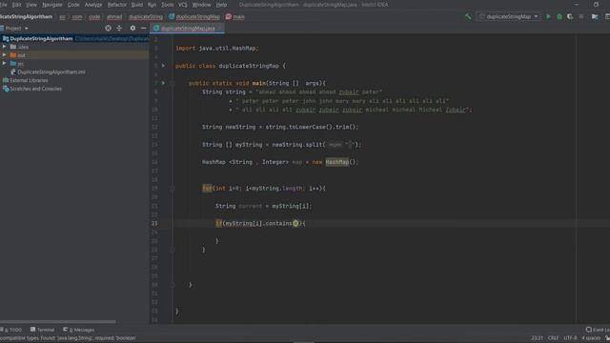Open the Code menu

[x=73, y=5]
